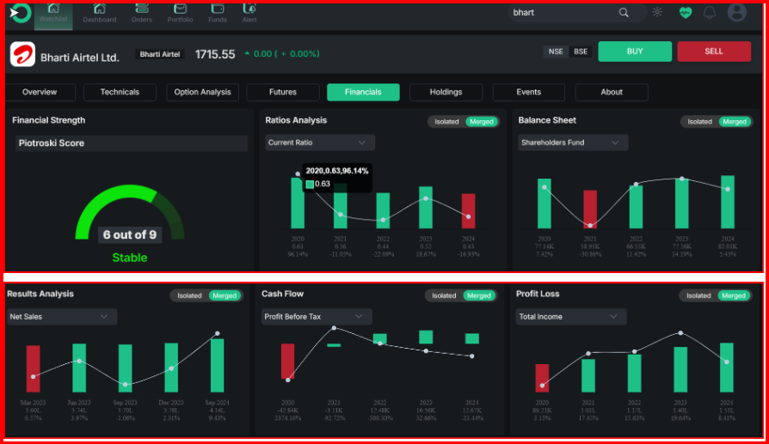Switch Balance Sheet to Merged
This screenshot has width=769, height=444.
pyautogui.click(x=735, y=122)
